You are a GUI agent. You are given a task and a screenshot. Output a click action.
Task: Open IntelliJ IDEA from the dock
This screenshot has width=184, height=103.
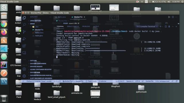4,65
